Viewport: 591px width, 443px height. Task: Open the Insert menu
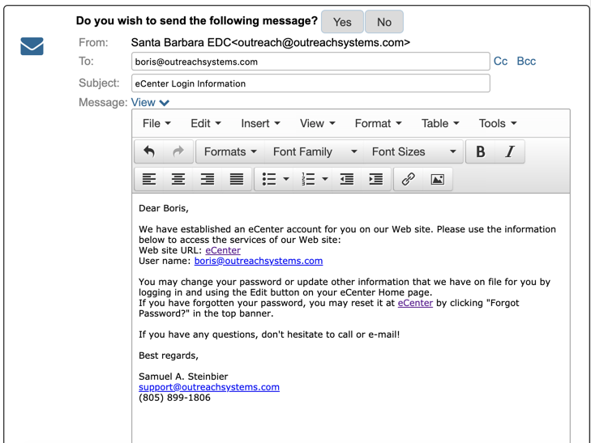point(260,123)
